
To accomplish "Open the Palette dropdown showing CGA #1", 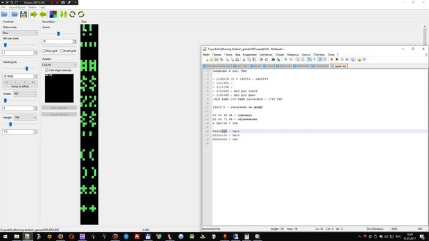I will point(59,65).
